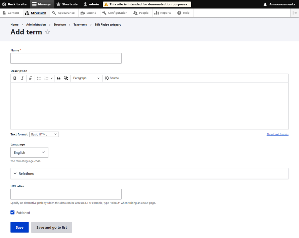Viewport: 299px width, 238px height.
Task: Collapse the toolbar orientation toggle icon
Action: [x=295, y=13]
